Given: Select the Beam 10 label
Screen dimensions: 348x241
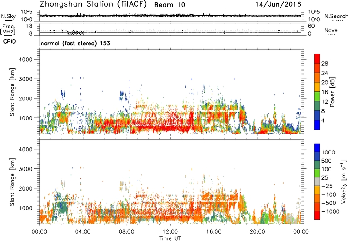Looking at the screenshot, I should coord(170,5).
